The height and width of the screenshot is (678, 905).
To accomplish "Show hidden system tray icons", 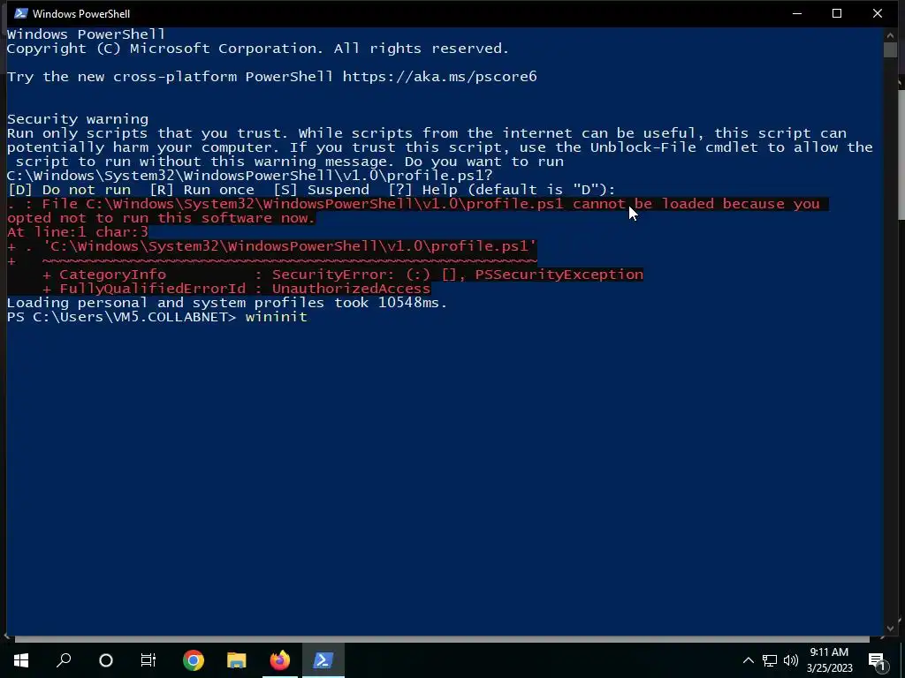I will [x=748, y=660].
